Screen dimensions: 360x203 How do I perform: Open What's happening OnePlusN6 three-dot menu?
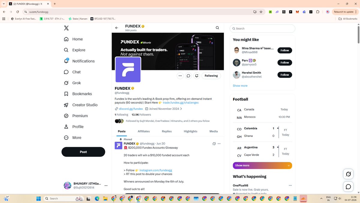pyautogui.click(x=290, y=186)
